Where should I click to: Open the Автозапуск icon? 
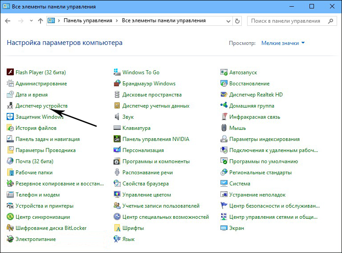224,72
